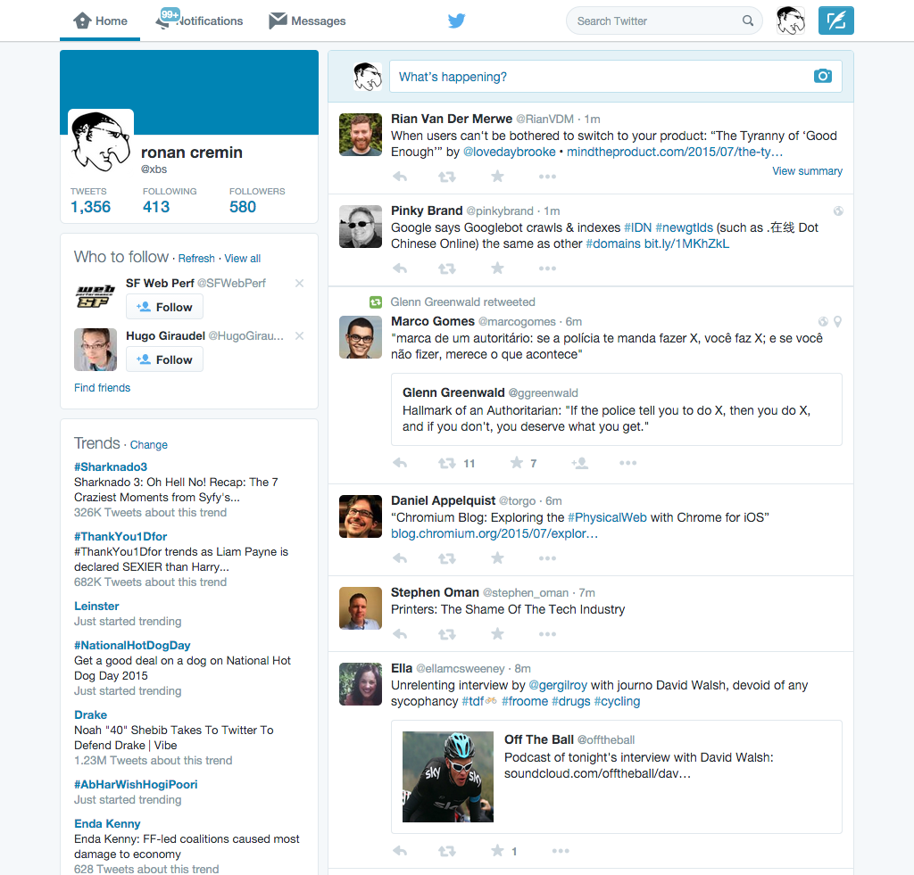Click the "What's happening?" compose field
Screen dimensions: 914x875
(x=598, y=77)
